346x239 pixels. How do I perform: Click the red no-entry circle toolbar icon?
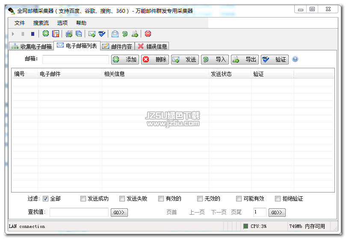click(x=148, y=34)
